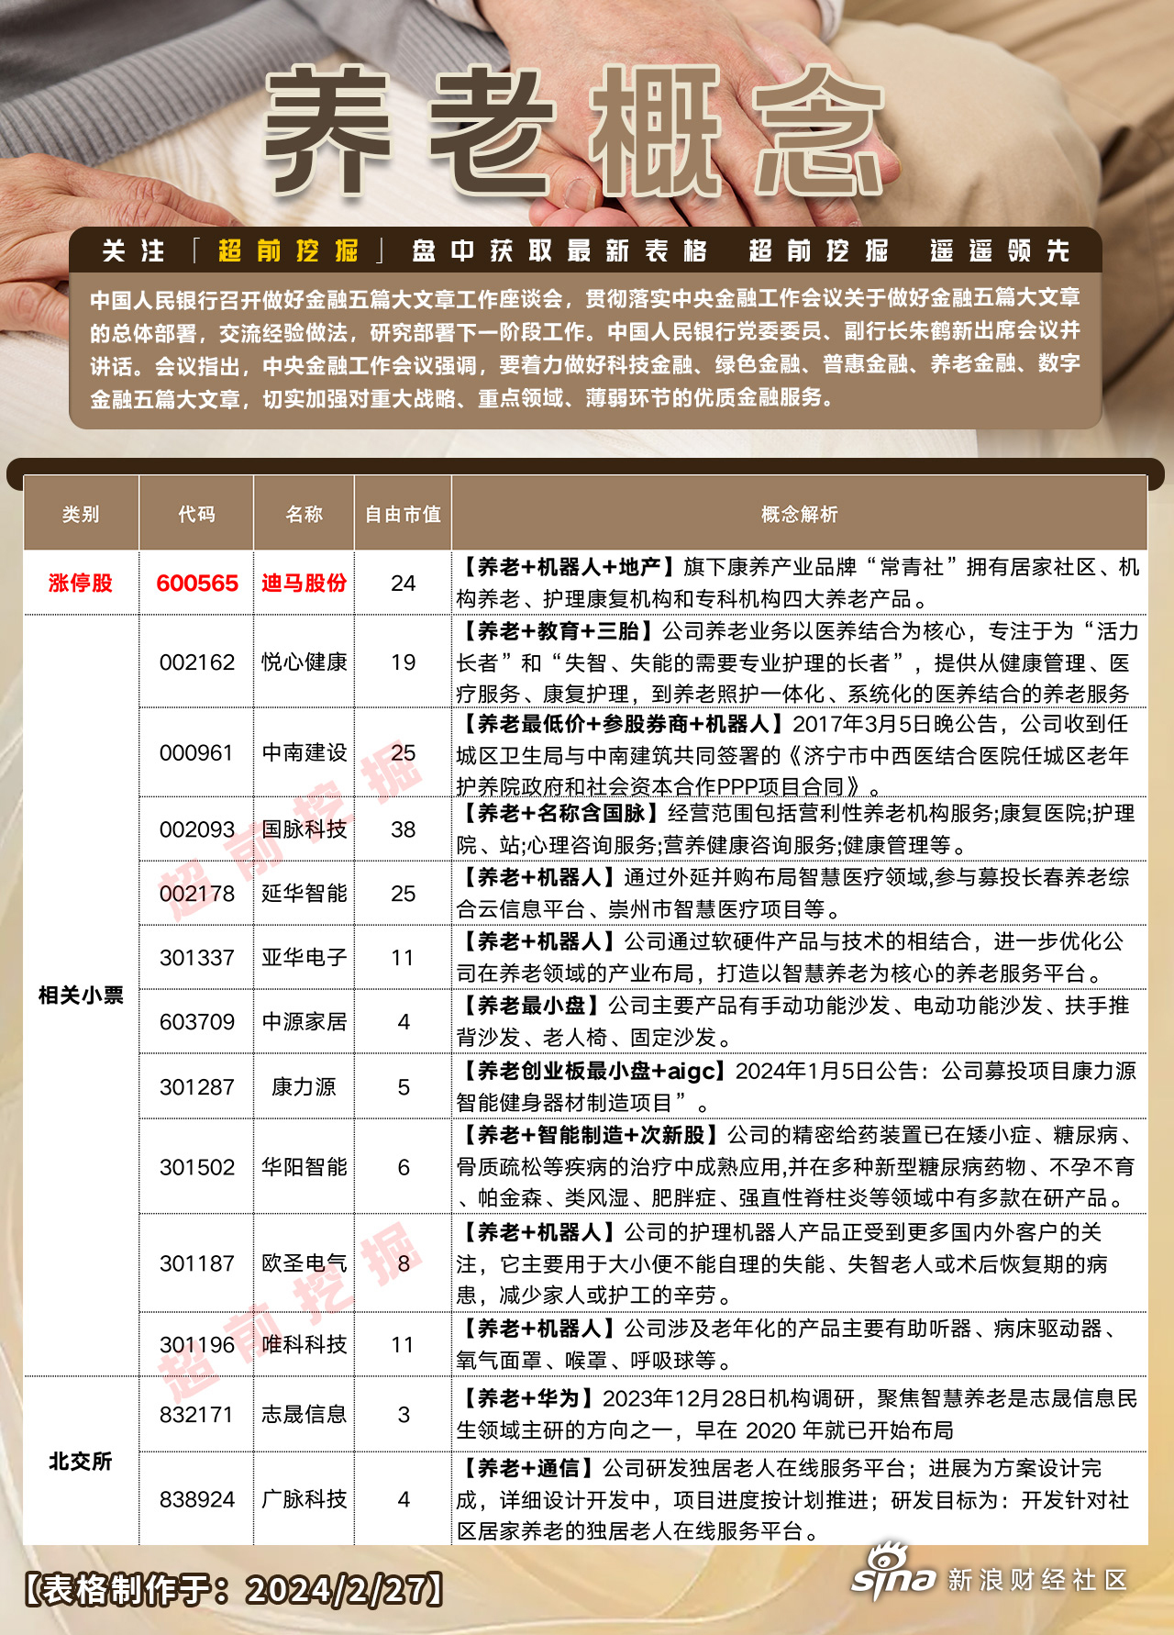
Task: Select the 自由市值 column header
Action: point(403,514)
